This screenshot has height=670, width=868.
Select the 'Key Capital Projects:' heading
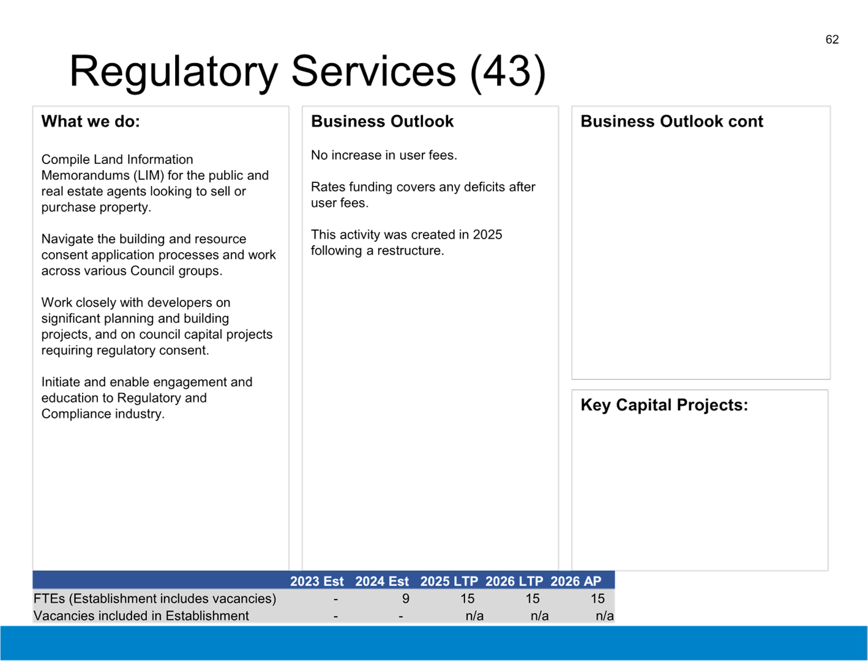(x=664, y=405)
